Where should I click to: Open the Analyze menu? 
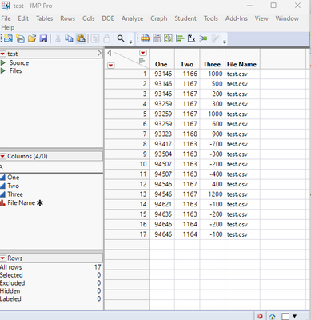132,18
